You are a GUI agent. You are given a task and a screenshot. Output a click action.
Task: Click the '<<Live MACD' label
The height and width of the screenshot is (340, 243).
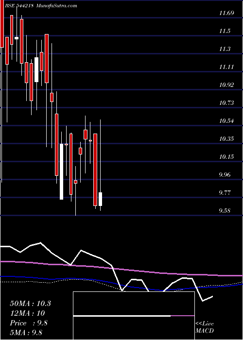coord(205,327)
